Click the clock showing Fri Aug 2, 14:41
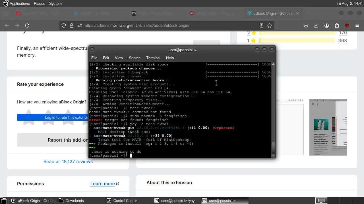 pyautogui.click(x=349, y=3)
